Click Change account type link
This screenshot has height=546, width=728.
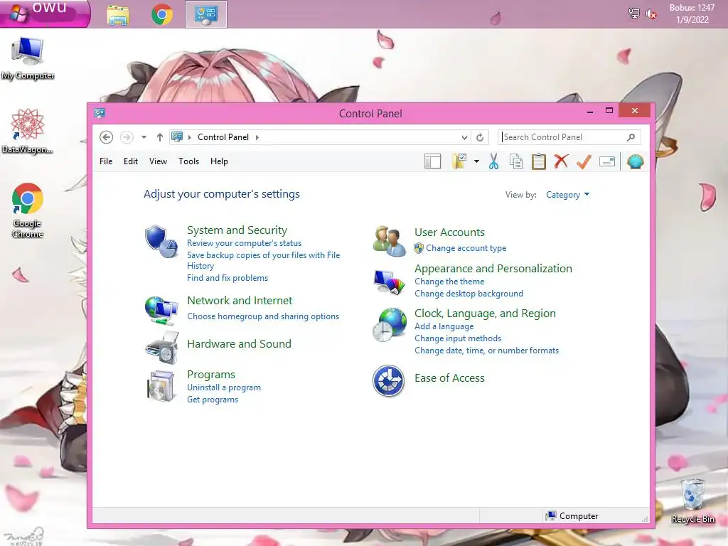pyautogui.click(x=466, y=248)
